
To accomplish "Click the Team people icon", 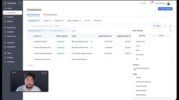I will point(5,53).
